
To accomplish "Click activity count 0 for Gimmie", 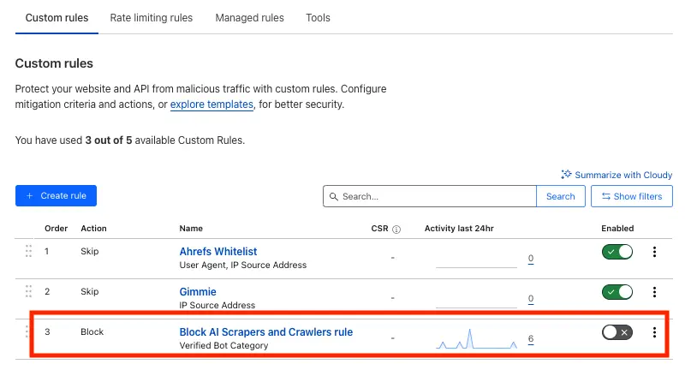I will [x=531, y=298].
